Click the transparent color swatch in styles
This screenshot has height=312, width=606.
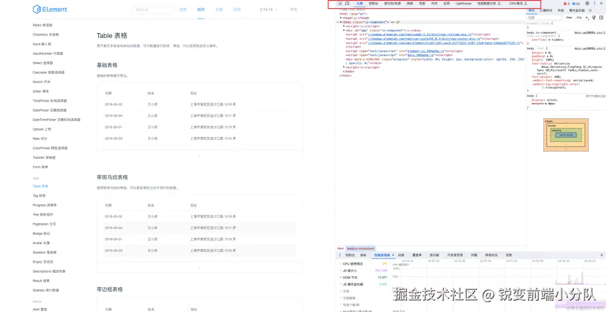(x=543, y=88)
